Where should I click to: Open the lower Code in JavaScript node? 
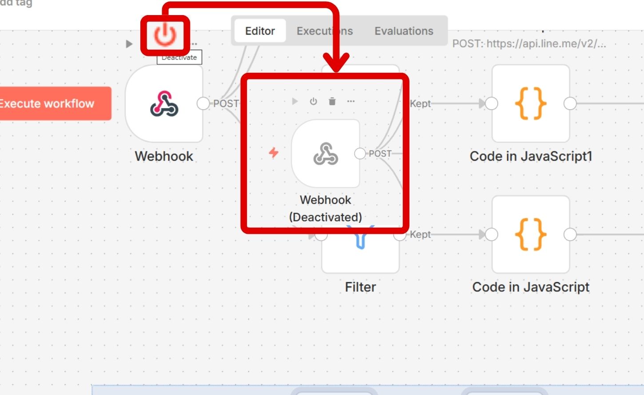(x=531, y=235)
